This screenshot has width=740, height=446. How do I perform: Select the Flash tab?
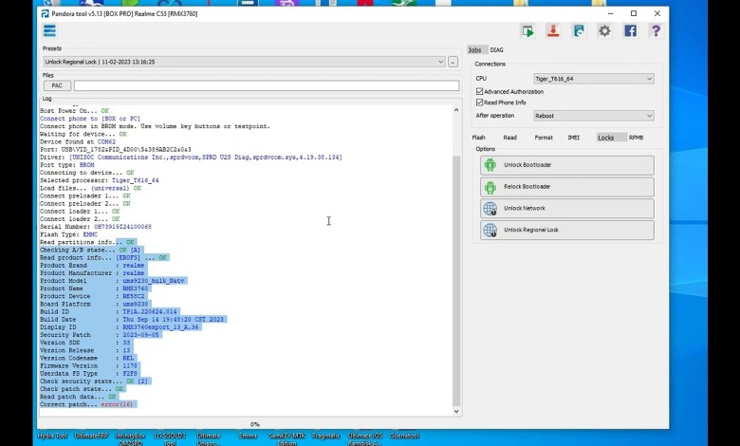click(479, 138)
